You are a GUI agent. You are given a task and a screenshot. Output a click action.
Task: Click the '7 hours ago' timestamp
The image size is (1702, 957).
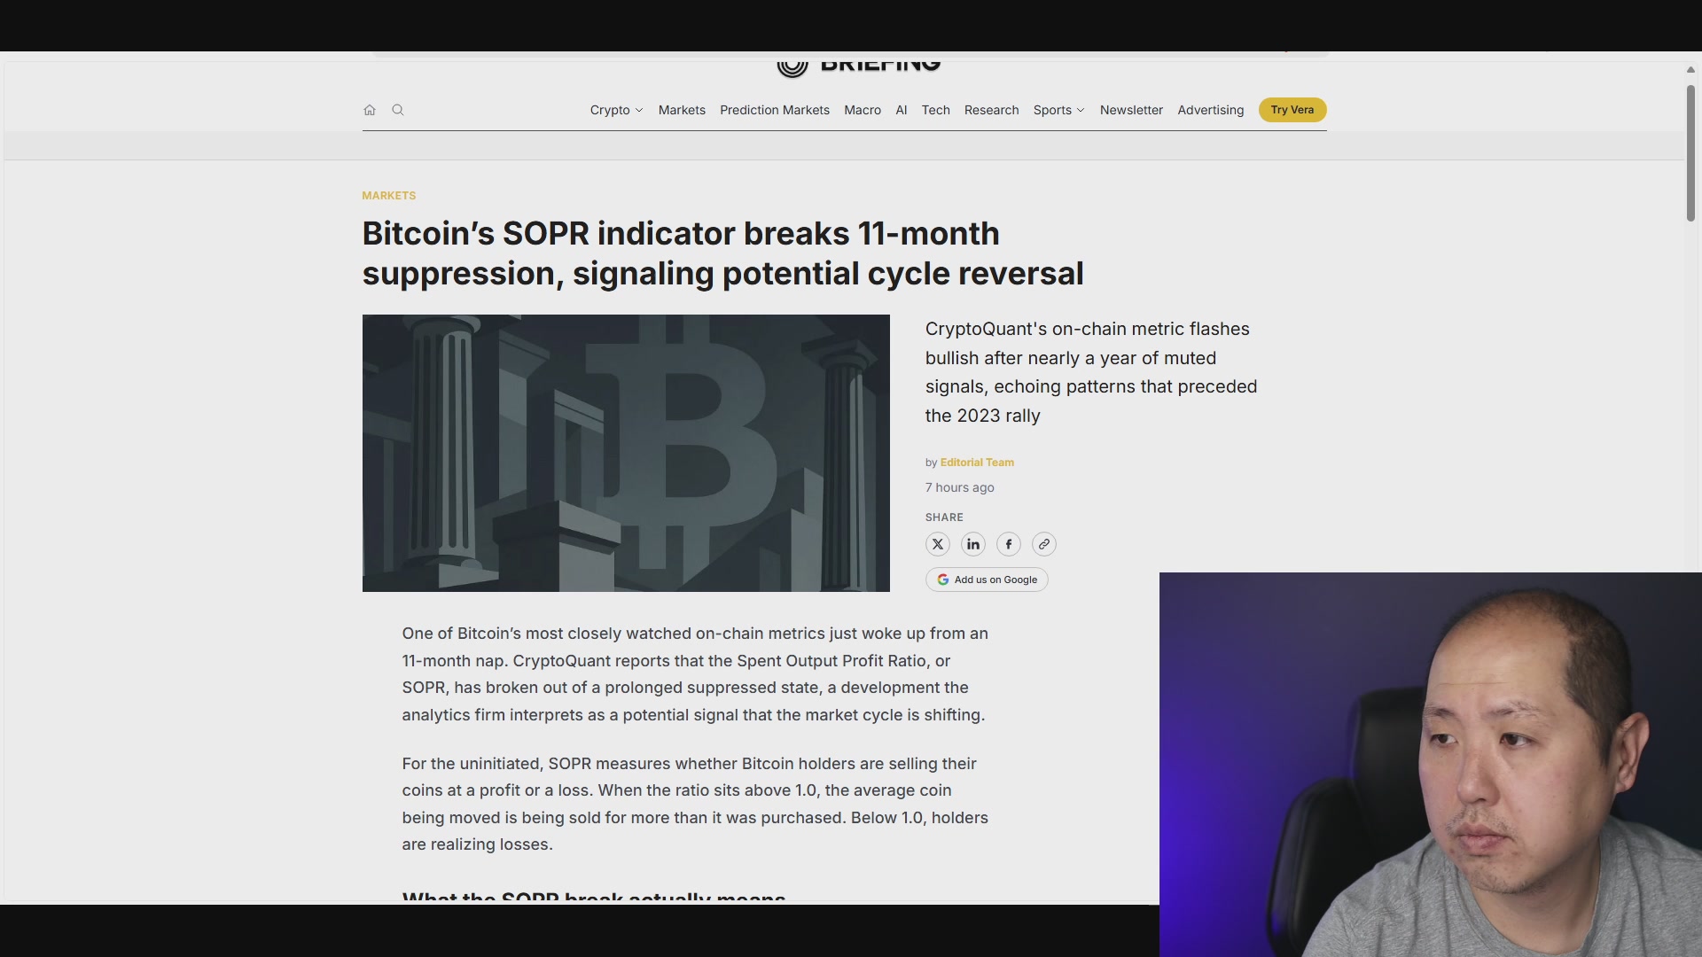(959, 487)
